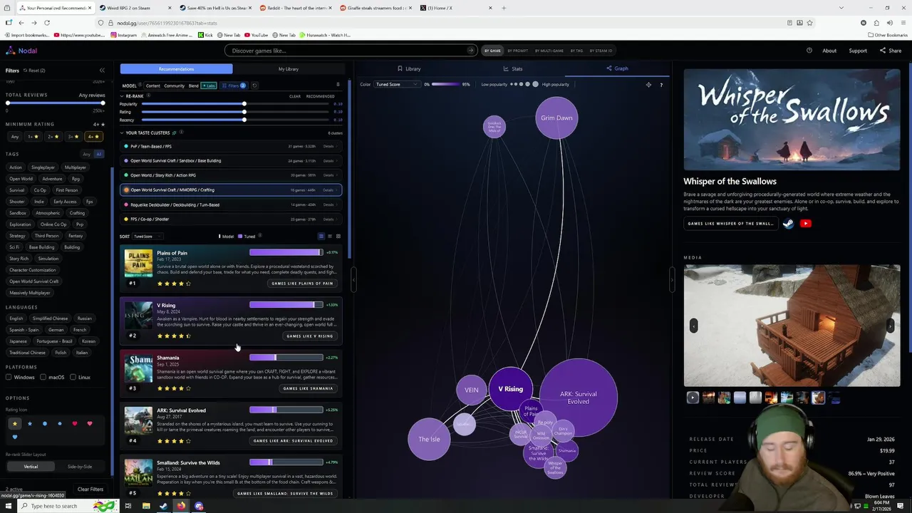Click Games Like Plains of Pain button
Viewport: 912px width, 513px height.
point(302,284)
